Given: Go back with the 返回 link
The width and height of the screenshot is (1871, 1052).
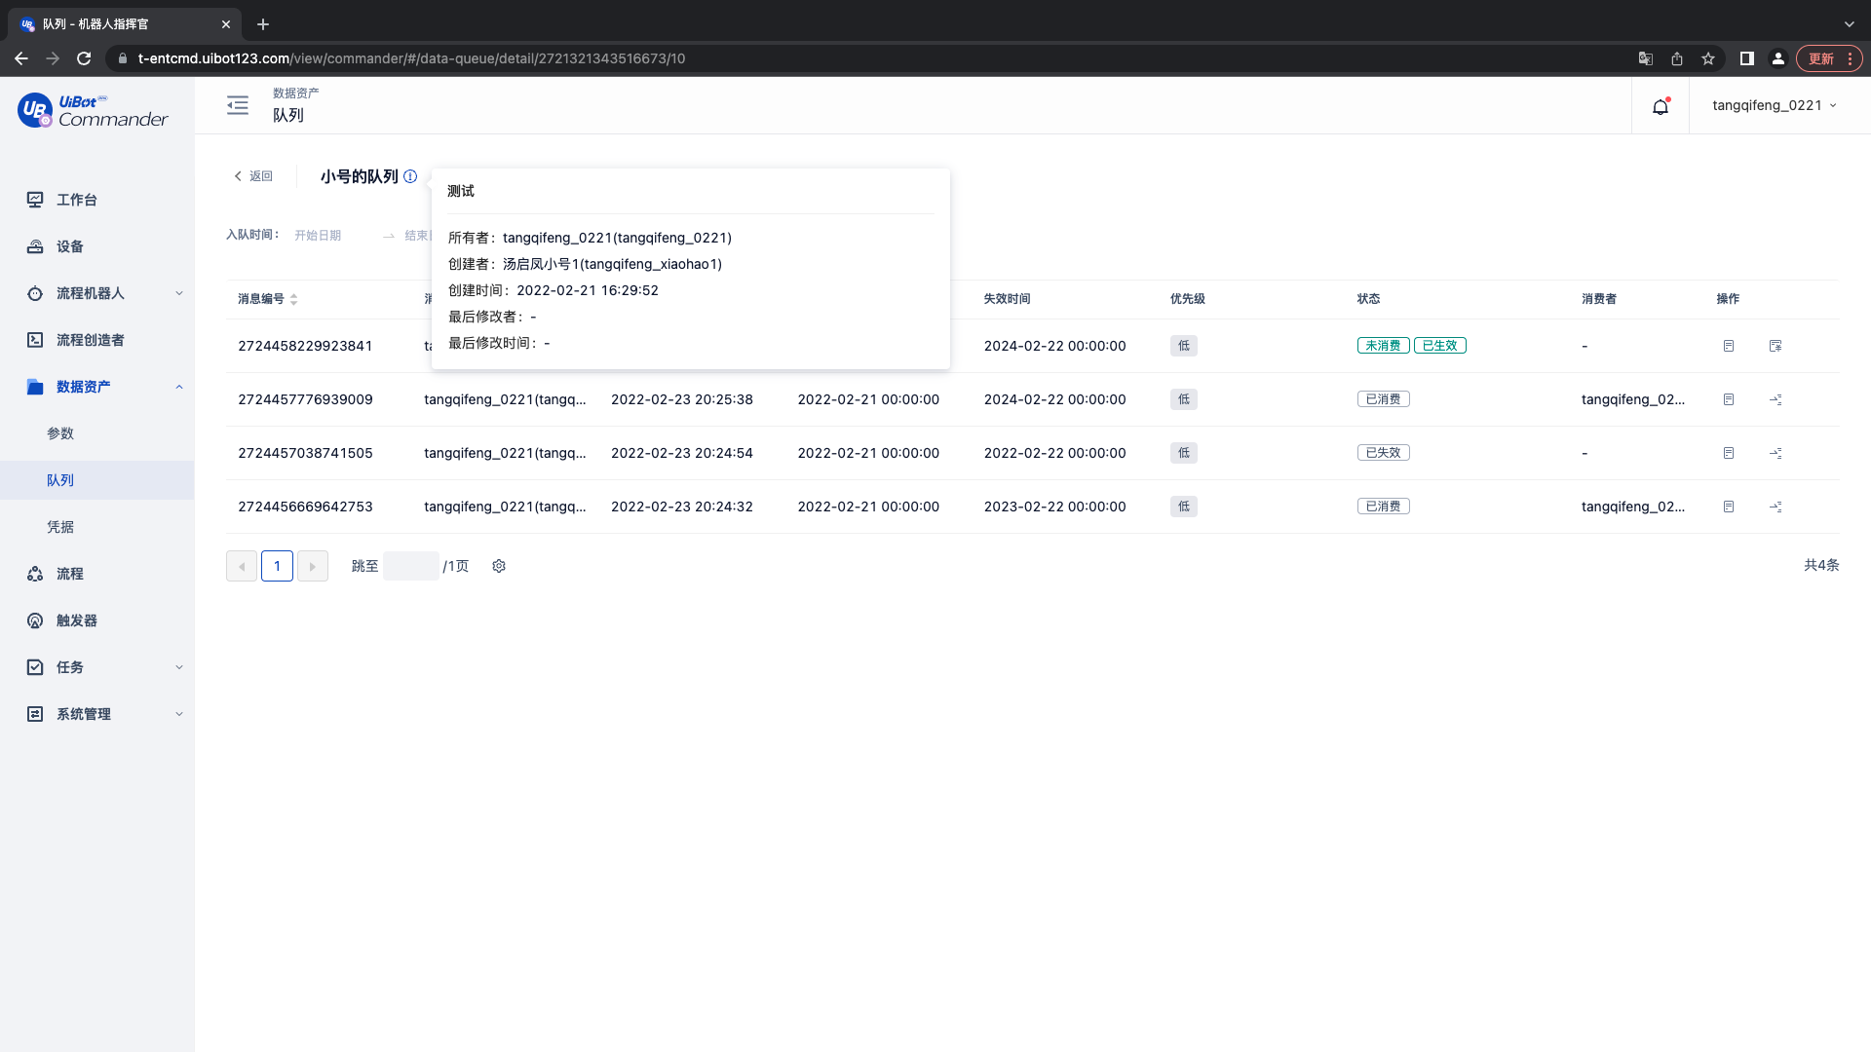Looking at the screenshot, I should click(253, 176).
